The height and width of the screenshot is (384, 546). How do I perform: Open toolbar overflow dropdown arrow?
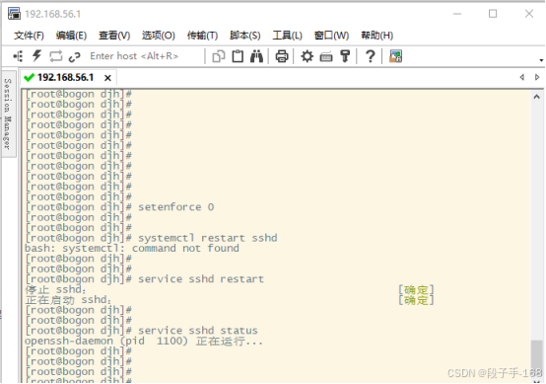click(x=541, y=60)
